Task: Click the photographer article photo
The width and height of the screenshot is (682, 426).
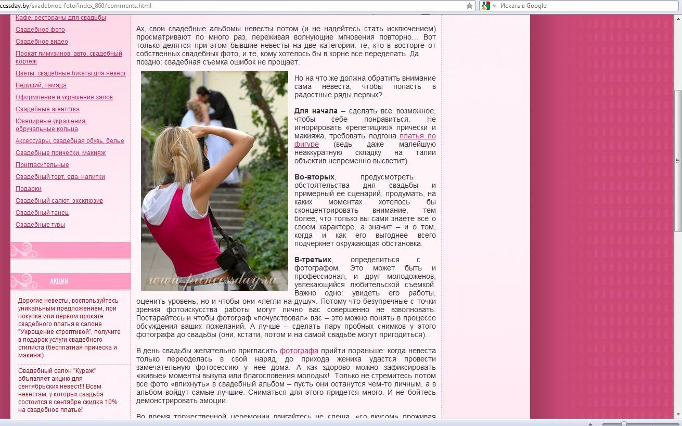Action: click(214, 180)
